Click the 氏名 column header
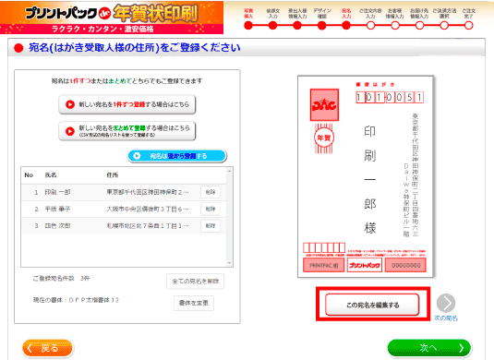 coord(51,174)
